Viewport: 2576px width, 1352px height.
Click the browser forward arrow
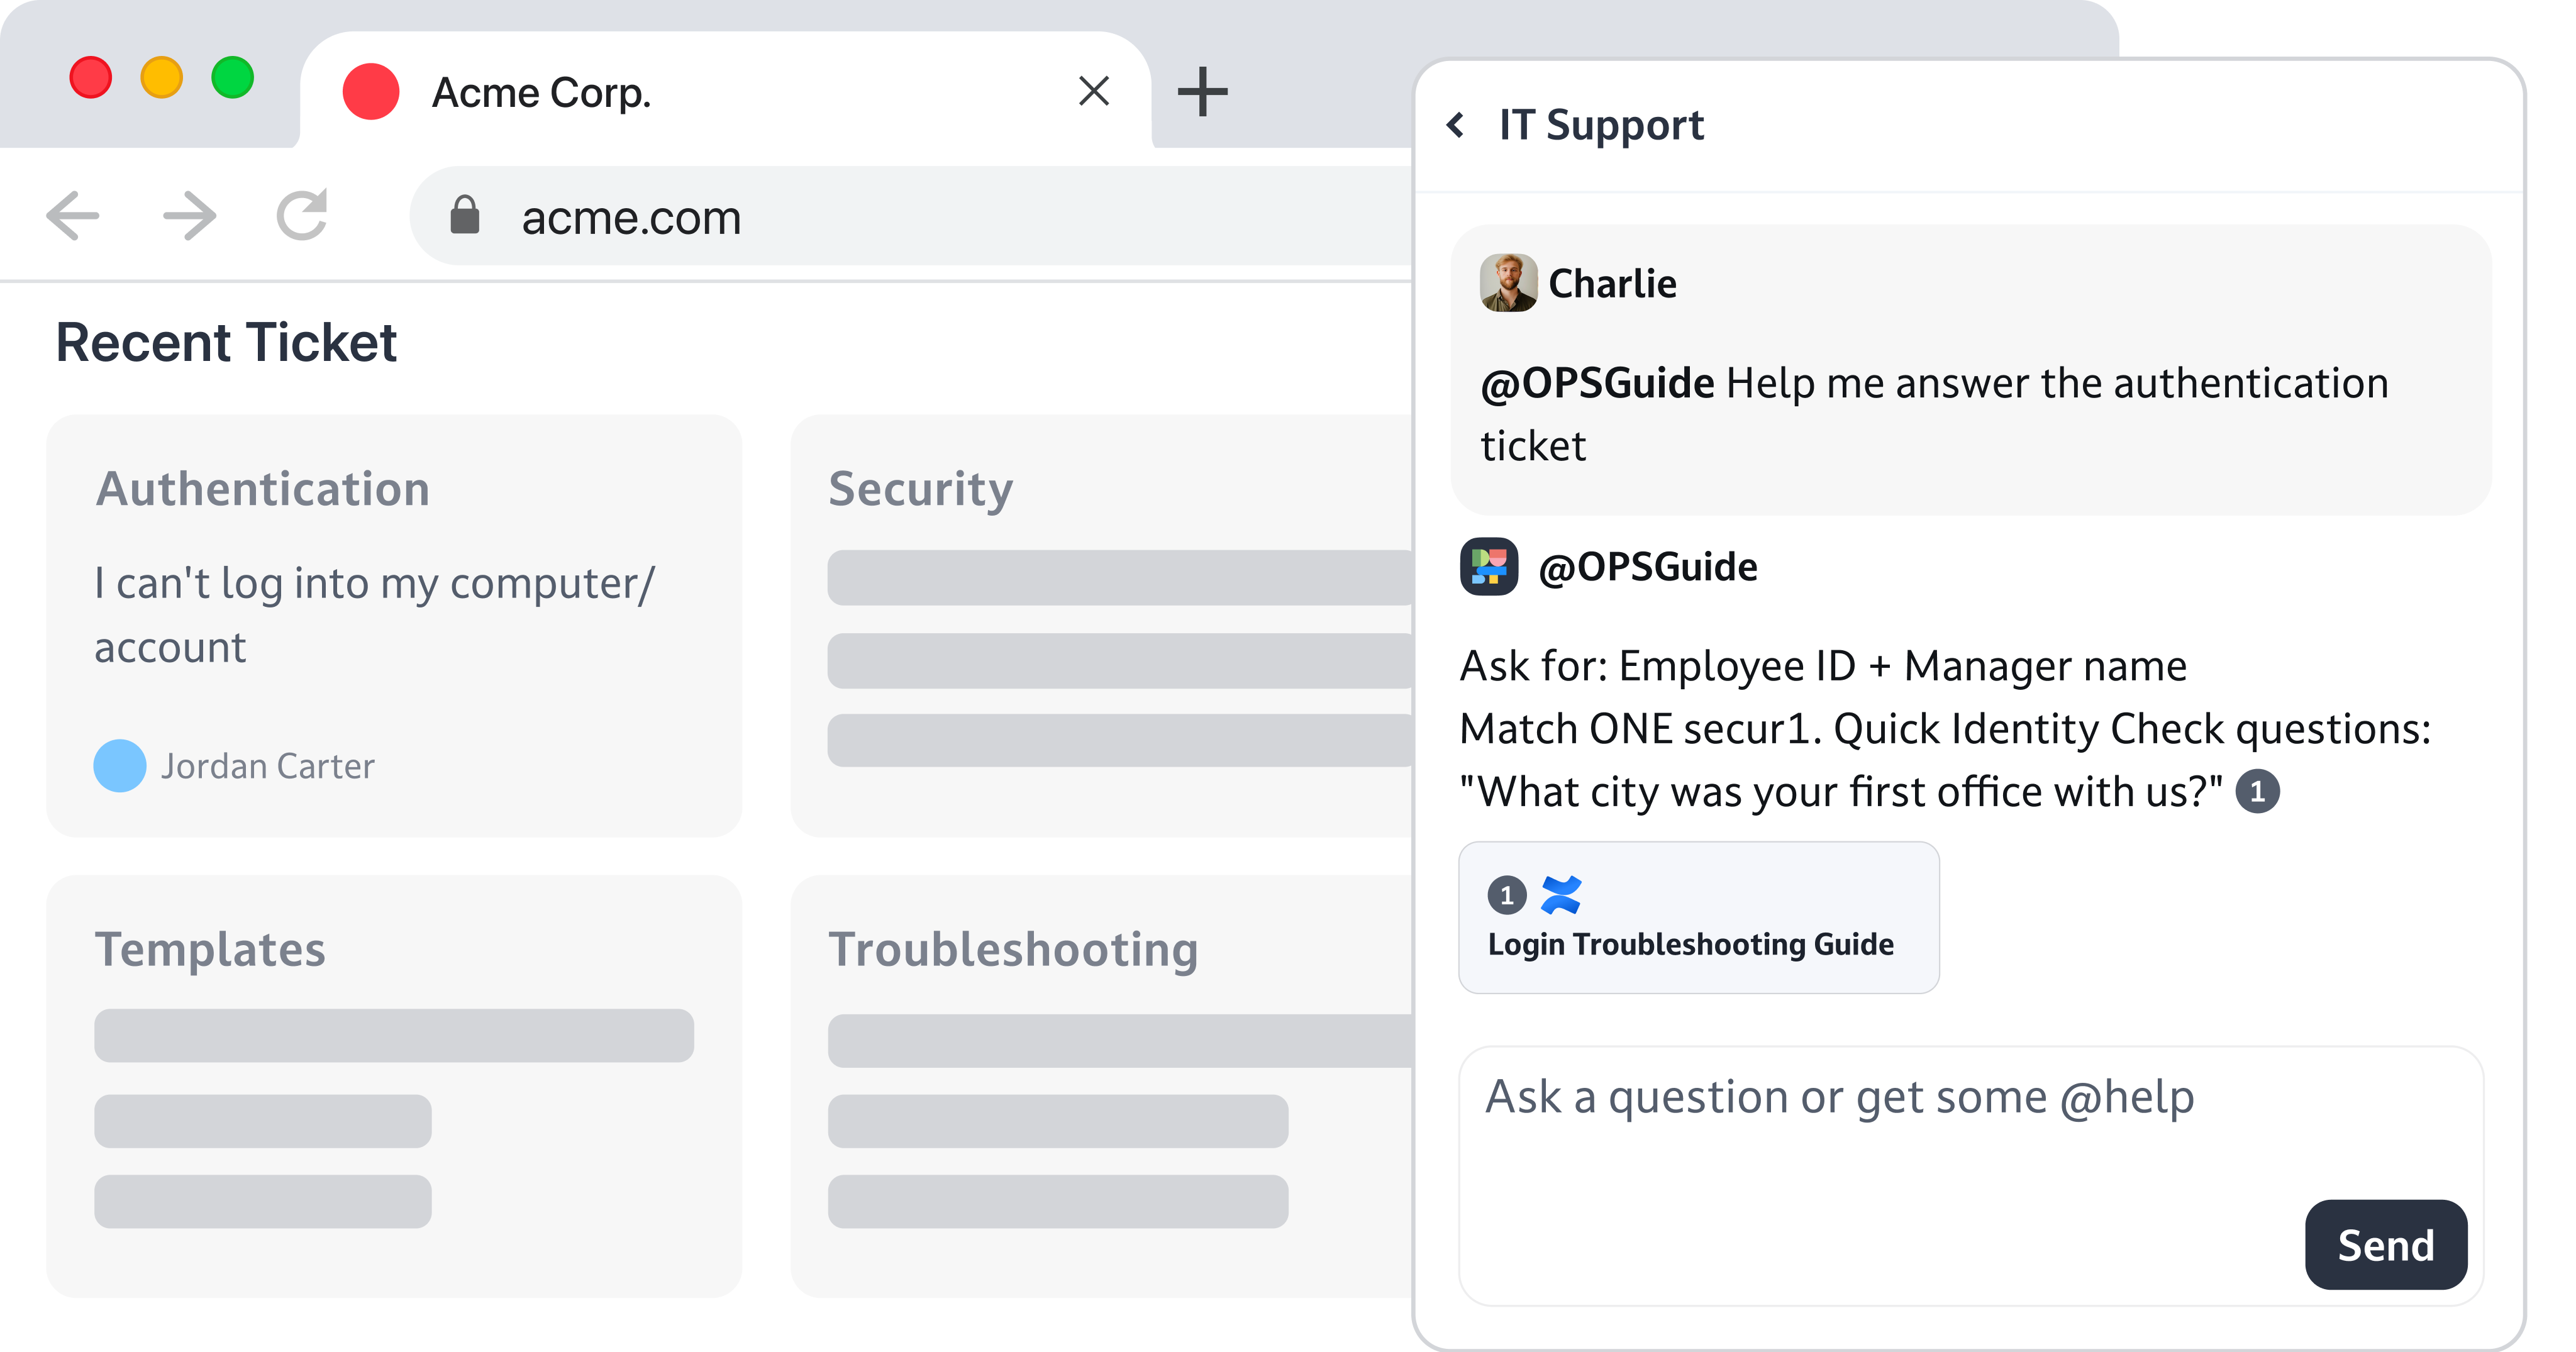188,215
